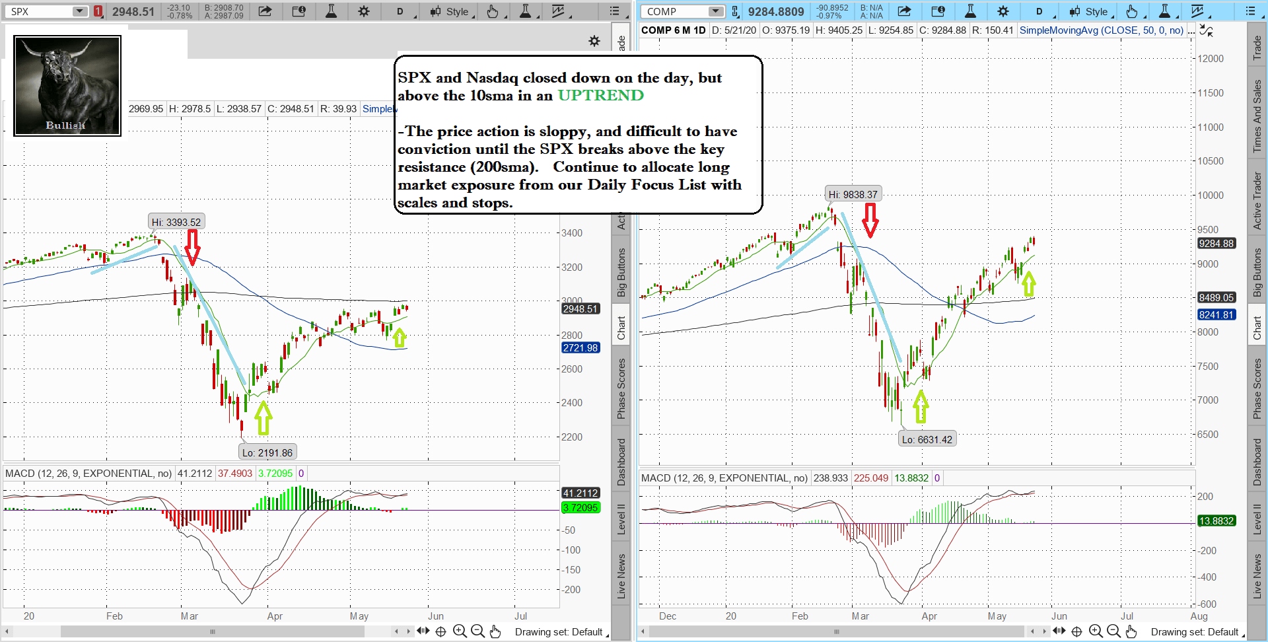Image resolution: width=1268 pixels, height=642 pixels.
Task: Click the crosshair icon below SPX chart
Action: 441,631
